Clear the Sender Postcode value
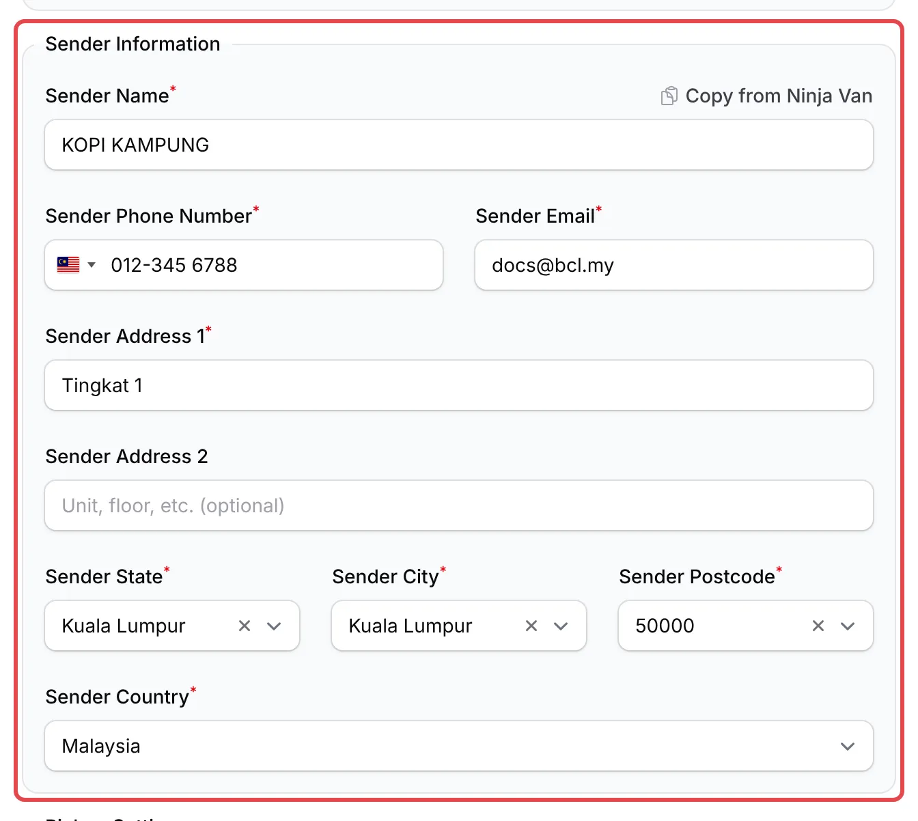This screenshot has width=918, height=821. 818,626
